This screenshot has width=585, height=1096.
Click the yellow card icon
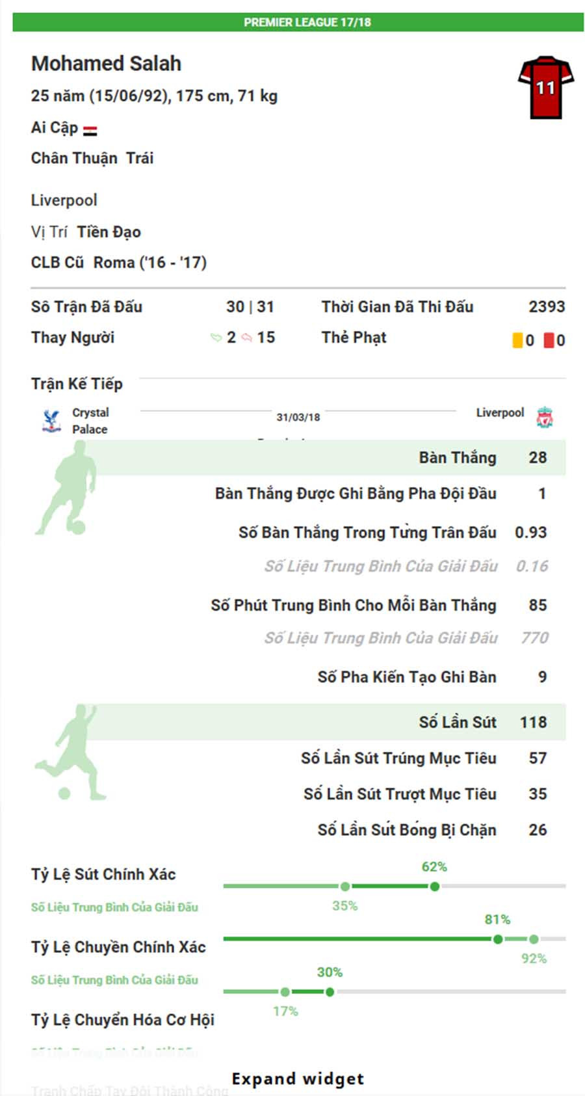tap(517, 340)
